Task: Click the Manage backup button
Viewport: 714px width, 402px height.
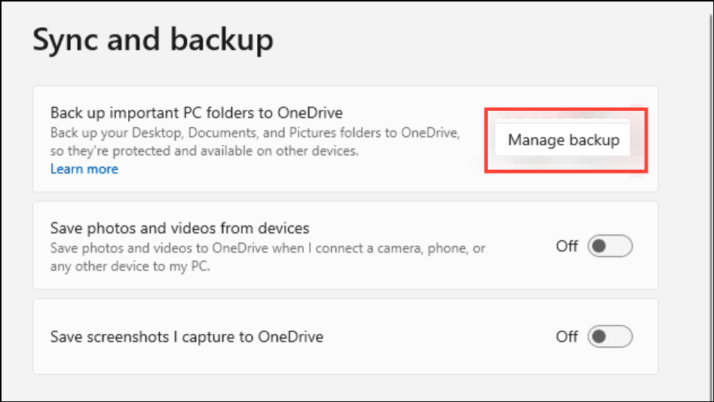Action: [563, 140]
